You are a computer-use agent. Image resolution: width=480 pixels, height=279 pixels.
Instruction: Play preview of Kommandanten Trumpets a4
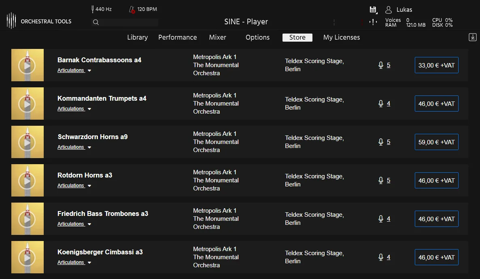[x=27, y=104]
